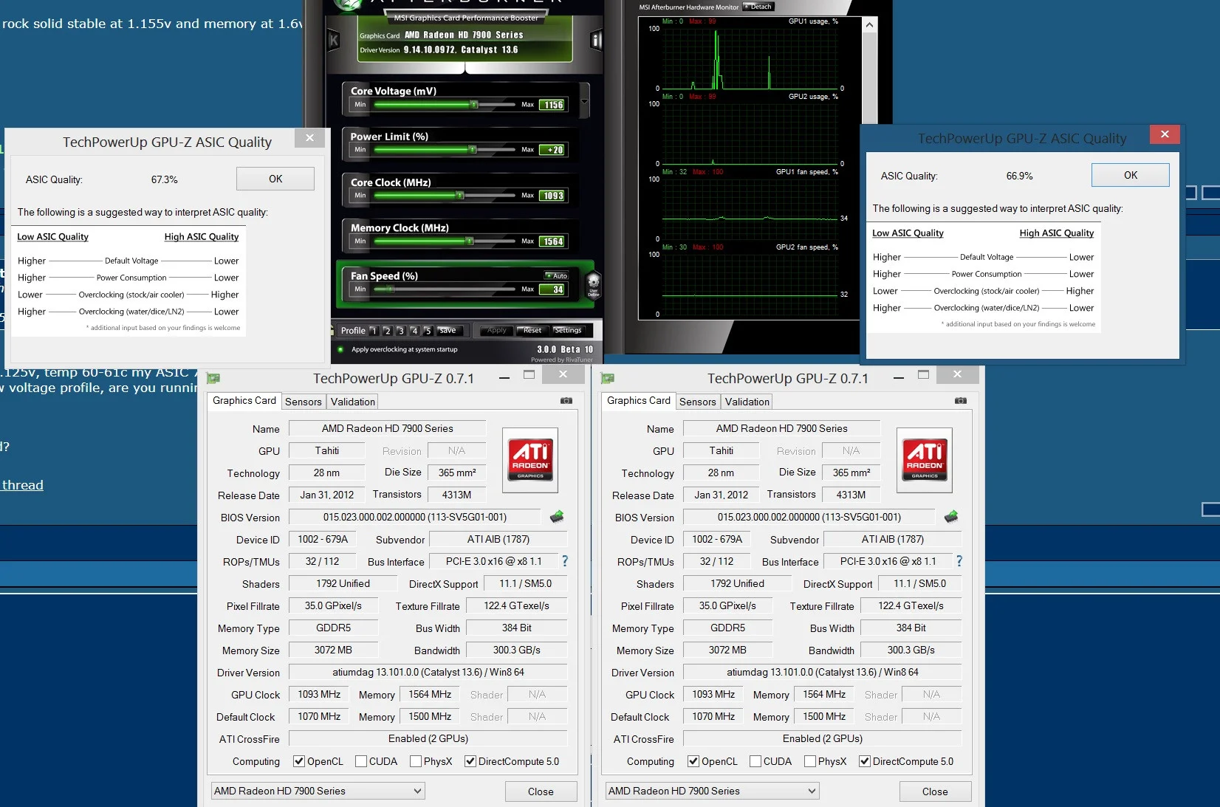
Task: Open Graphics Card tab in right GPU-Z
Action: (x=638, y=400)
